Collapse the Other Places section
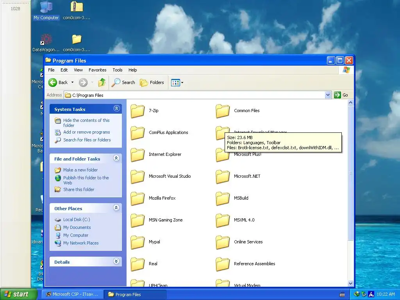Image resolution: width=400 pixels, height=300 pixels. [116, 208]
